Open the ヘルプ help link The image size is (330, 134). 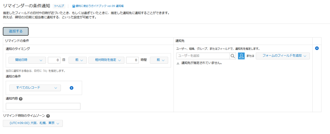[59, 6]
